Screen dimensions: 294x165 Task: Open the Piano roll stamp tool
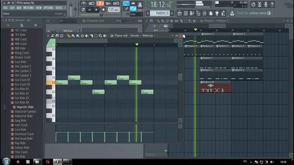click(x=62, y=36)
